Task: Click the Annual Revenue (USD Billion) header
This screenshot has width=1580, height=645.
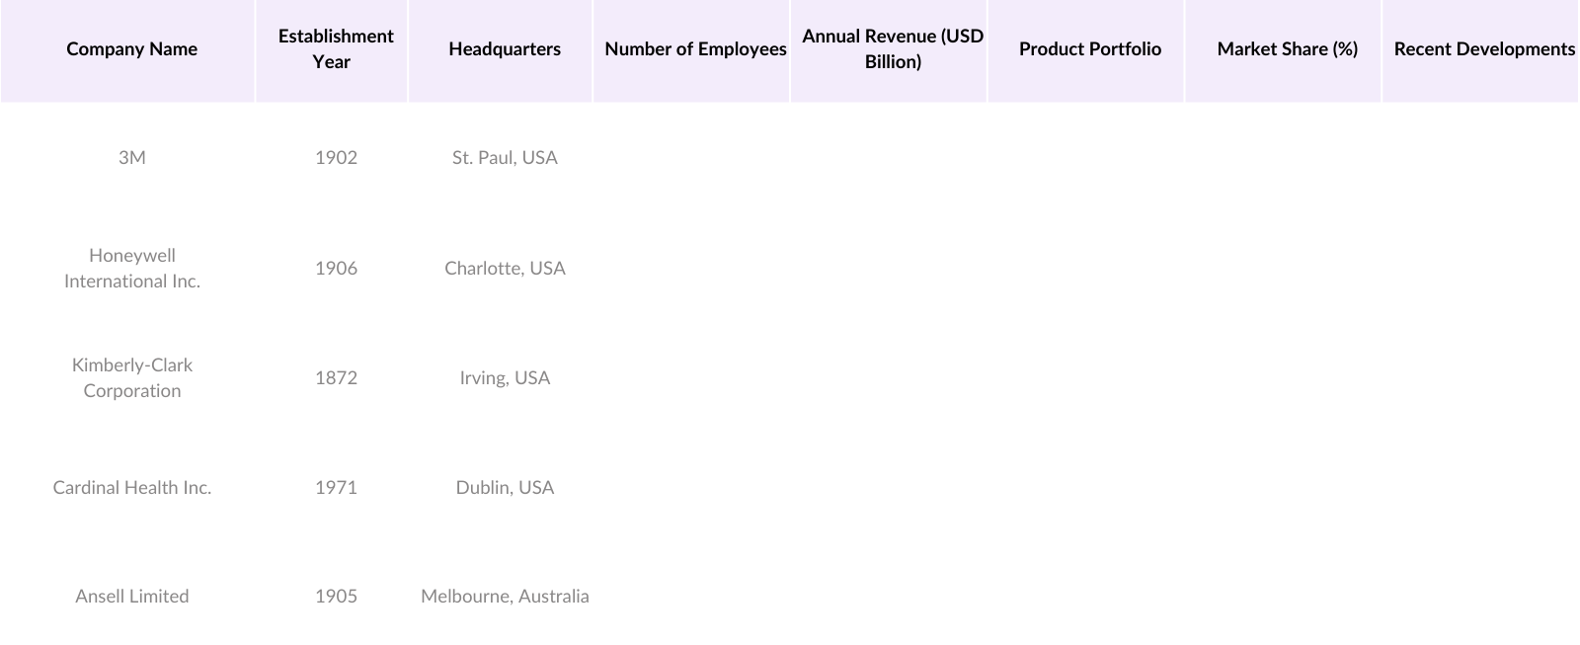Action: coord(892,49)
